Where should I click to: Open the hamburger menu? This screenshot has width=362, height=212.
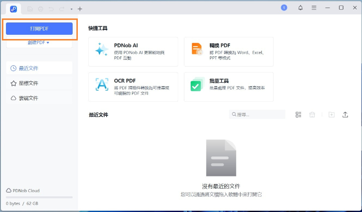pos(314,8)
